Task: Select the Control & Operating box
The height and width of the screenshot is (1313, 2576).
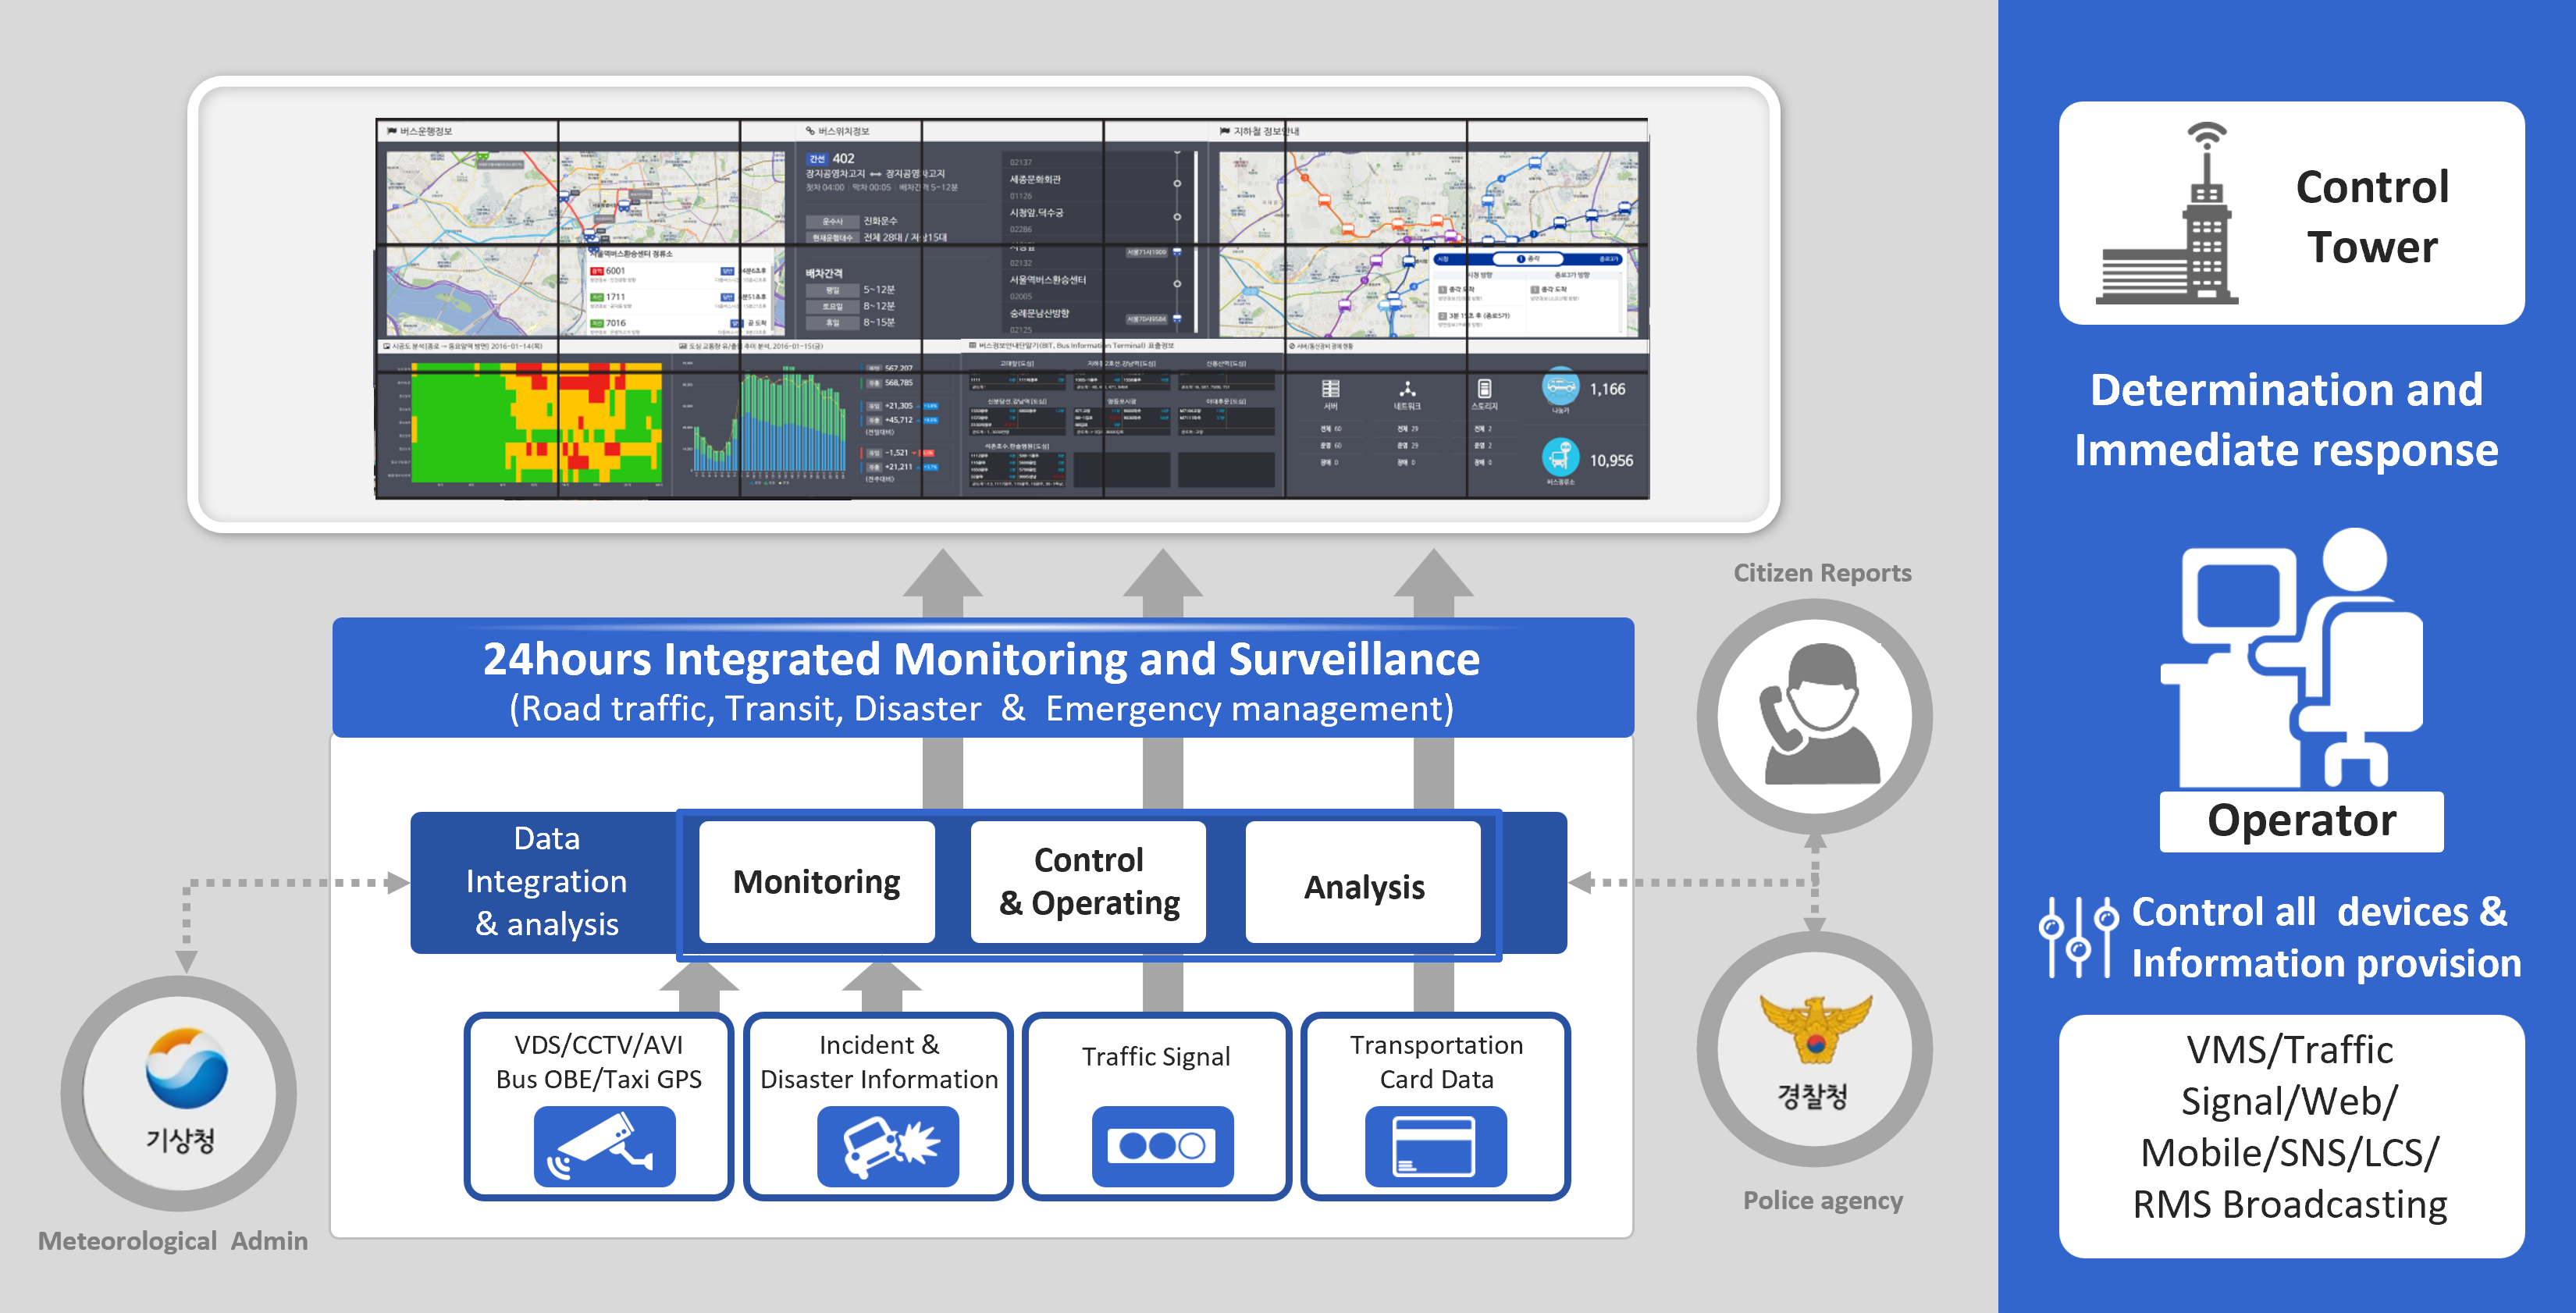Action: point(1088,882)
